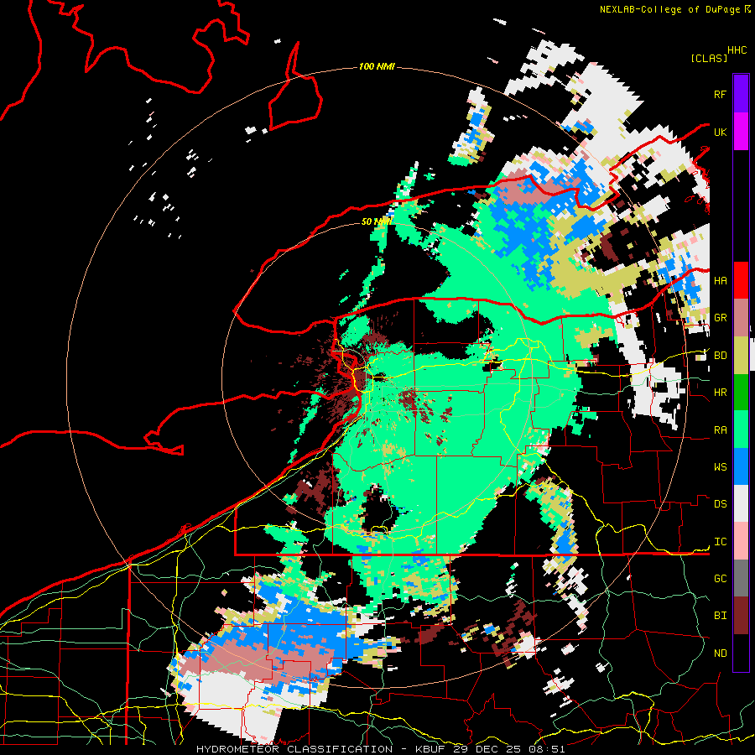Click the 'BI' legend label
The image size is (755, 755).
[720, 616]
